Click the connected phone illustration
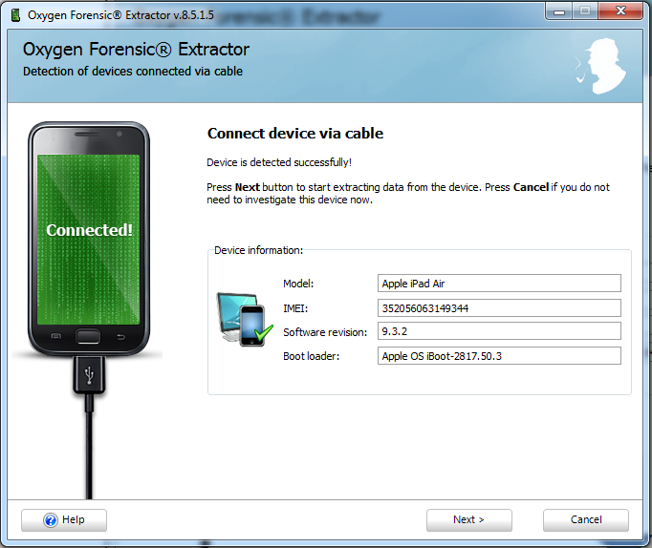The image size is (652, 548). (x=89, y=239)
